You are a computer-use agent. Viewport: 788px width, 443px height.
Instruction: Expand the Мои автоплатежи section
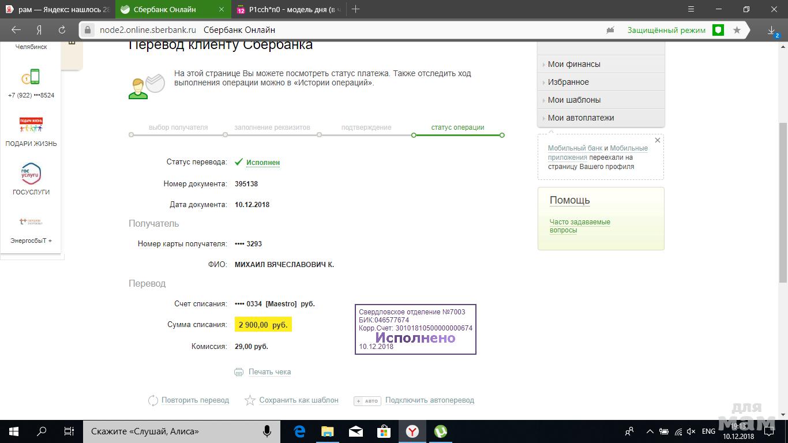580,118
